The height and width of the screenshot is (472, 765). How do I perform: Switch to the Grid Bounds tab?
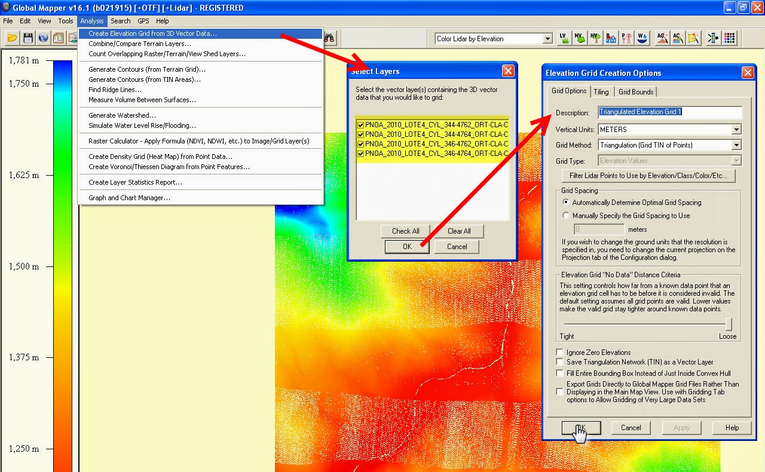click(636, 92)
